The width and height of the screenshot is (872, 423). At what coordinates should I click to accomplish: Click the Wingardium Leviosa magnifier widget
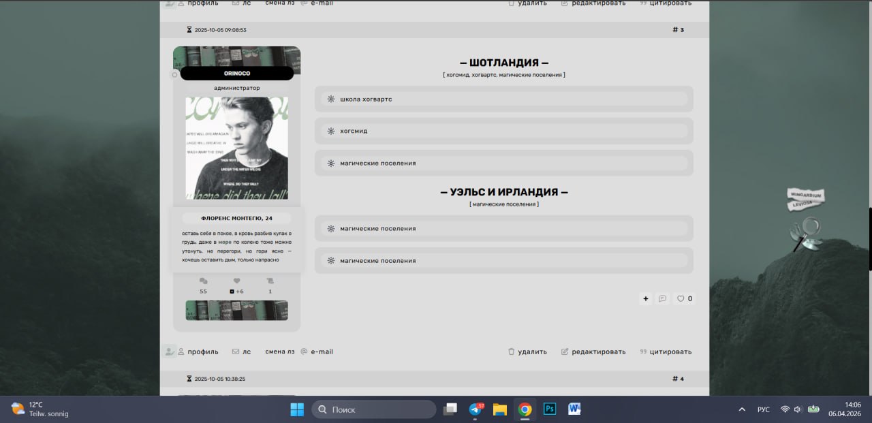(806, 219)
